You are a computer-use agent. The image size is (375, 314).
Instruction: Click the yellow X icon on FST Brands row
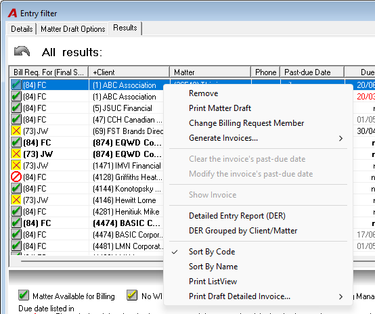[x=16, y=131]
